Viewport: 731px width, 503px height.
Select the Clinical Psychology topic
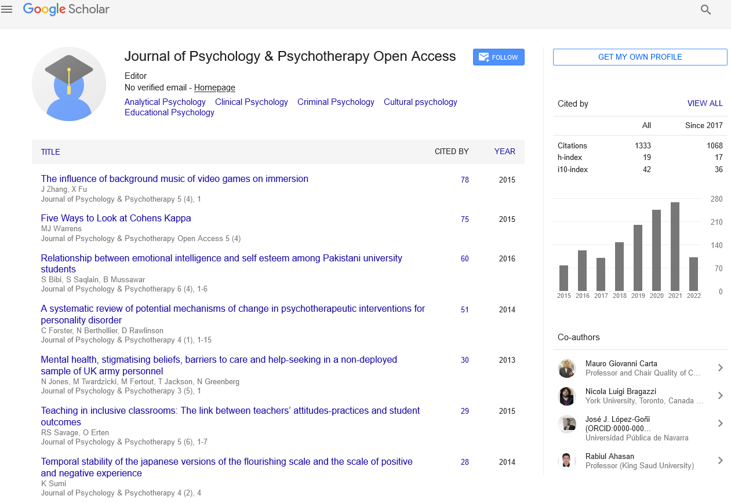point(251,102)
